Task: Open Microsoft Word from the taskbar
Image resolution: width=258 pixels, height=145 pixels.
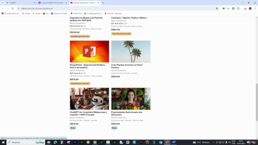Action: [174, 142]
